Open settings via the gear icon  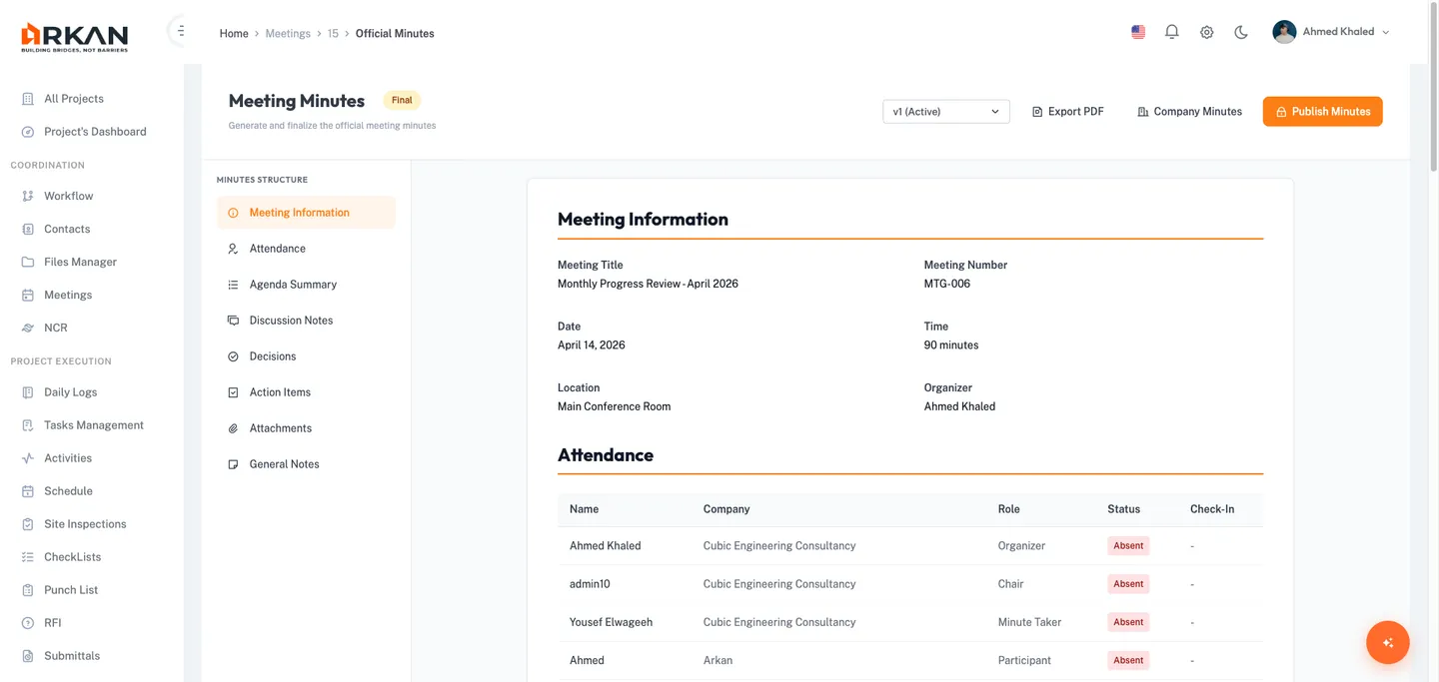(1206, 32)
